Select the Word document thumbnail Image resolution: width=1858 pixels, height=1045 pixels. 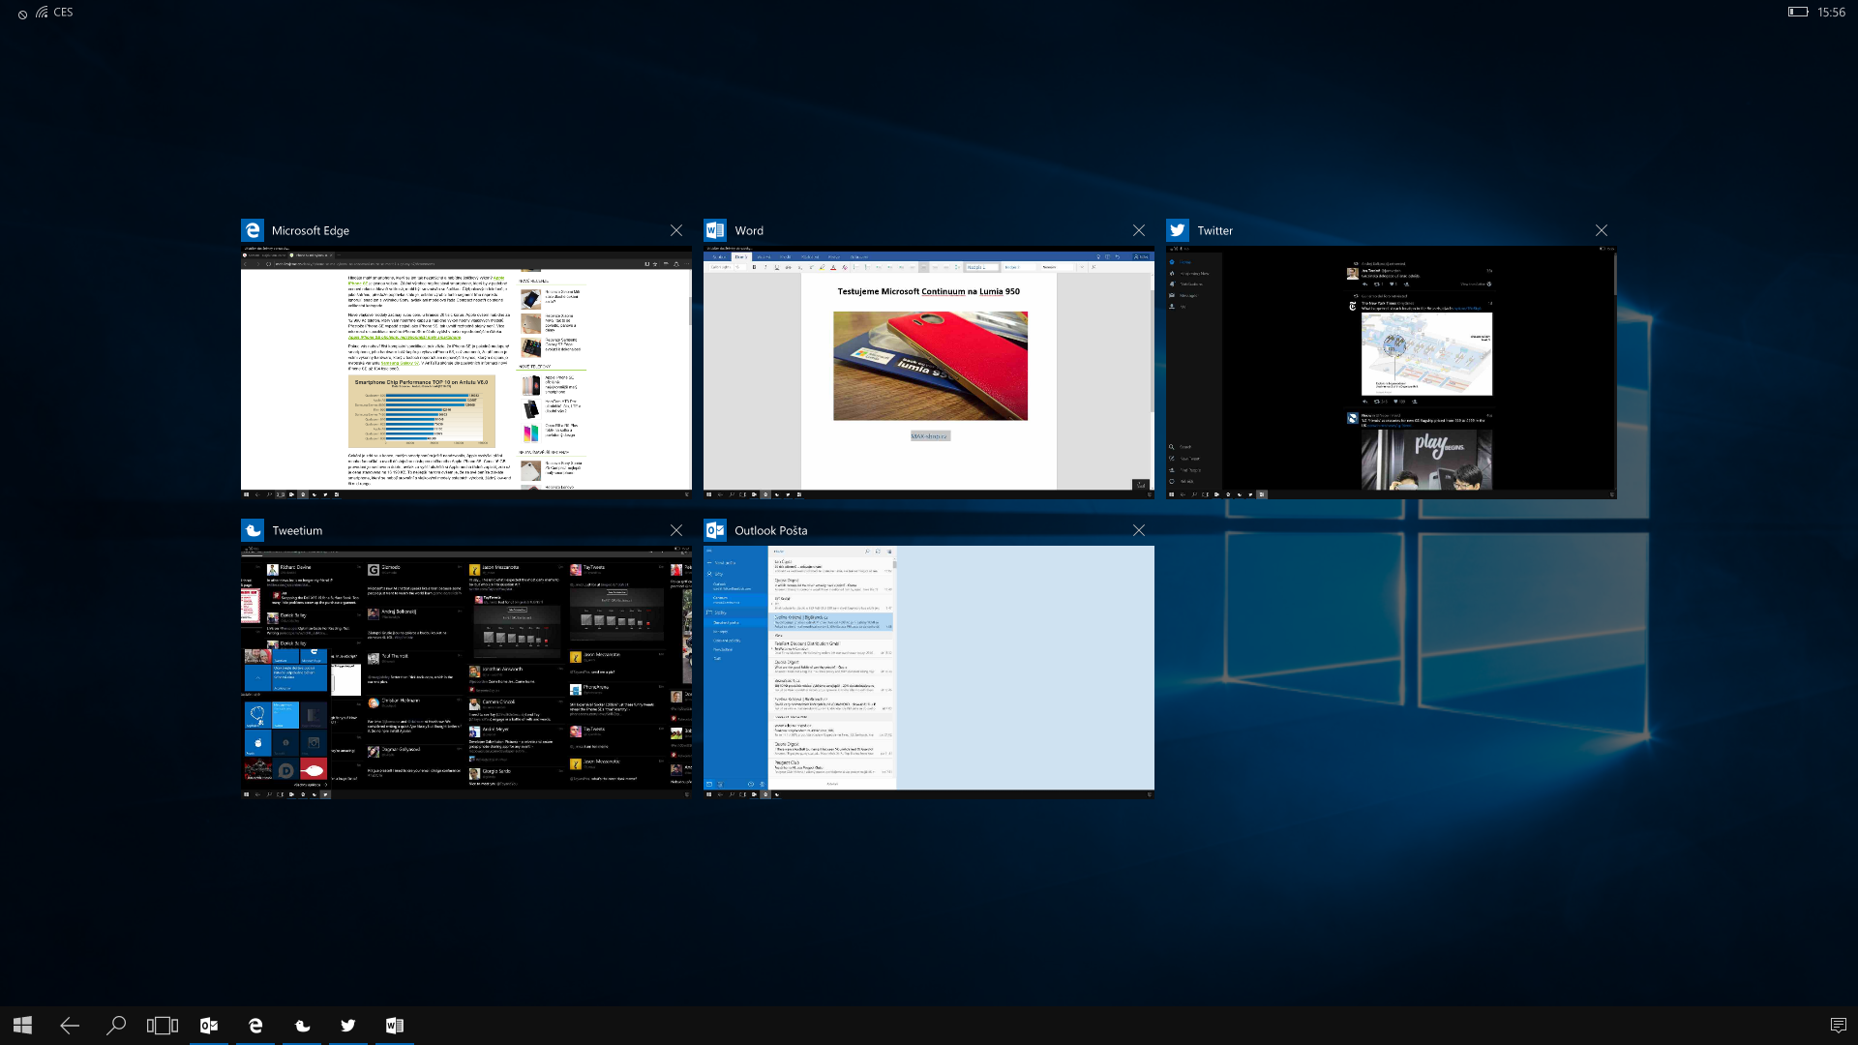928,373
